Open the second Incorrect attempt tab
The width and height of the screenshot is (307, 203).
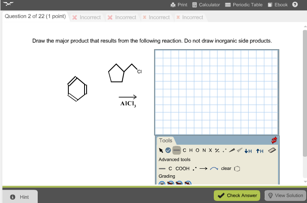[x=122, y=17]
